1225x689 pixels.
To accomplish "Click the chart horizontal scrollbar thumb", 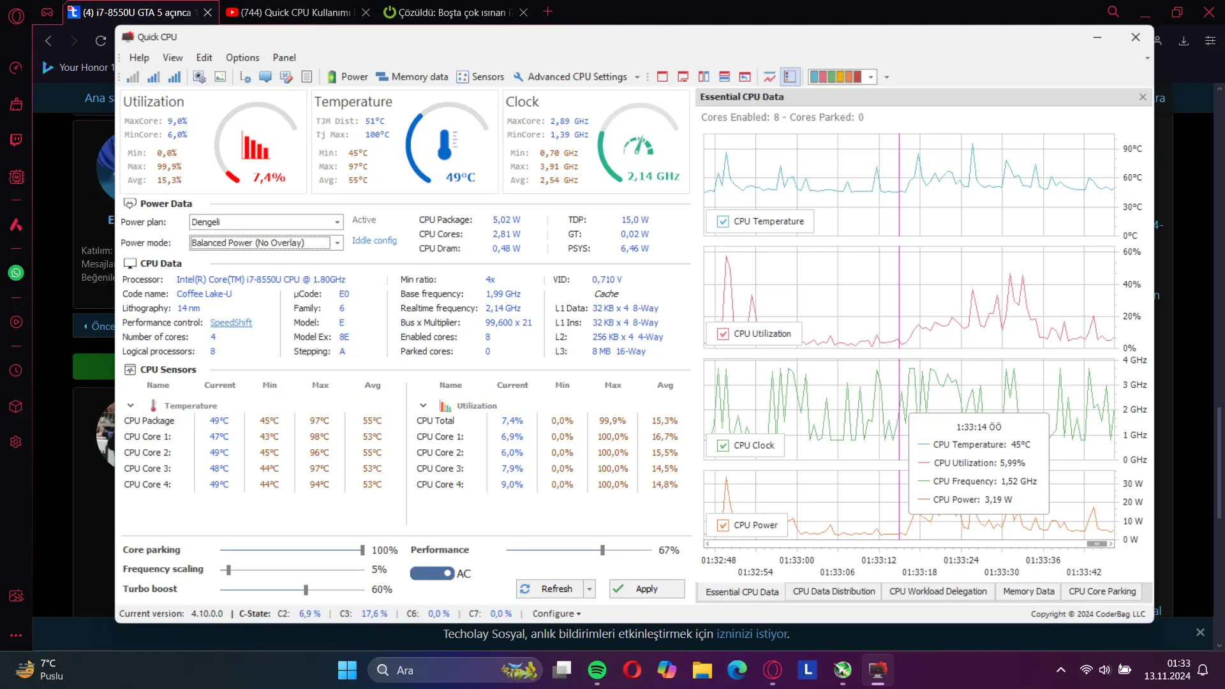I will 1097,544.
